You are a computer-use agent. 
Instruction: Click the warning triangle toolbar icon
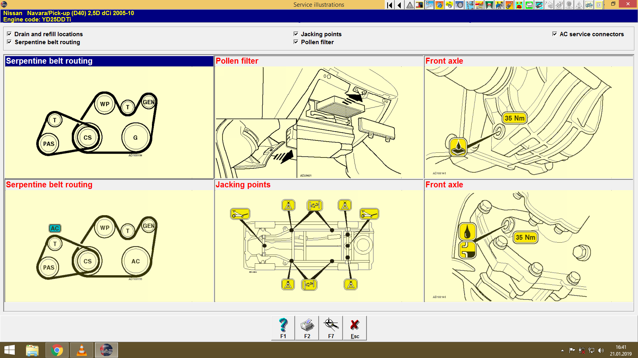tap(409, 4)
